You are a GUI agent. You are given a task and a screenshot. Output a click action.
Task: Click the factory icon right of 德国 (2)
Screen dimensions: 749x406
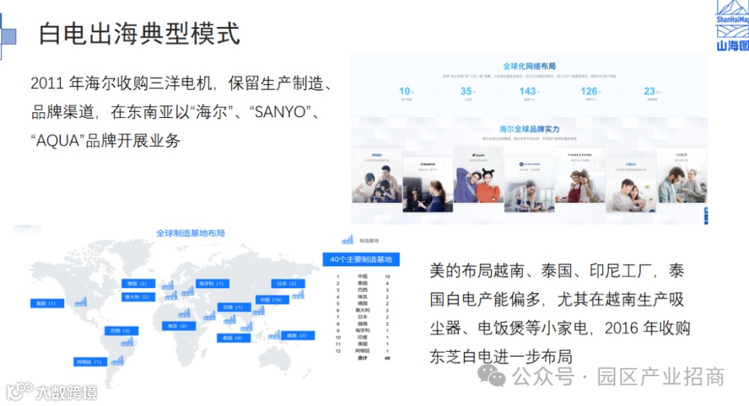tap(167, 285)
